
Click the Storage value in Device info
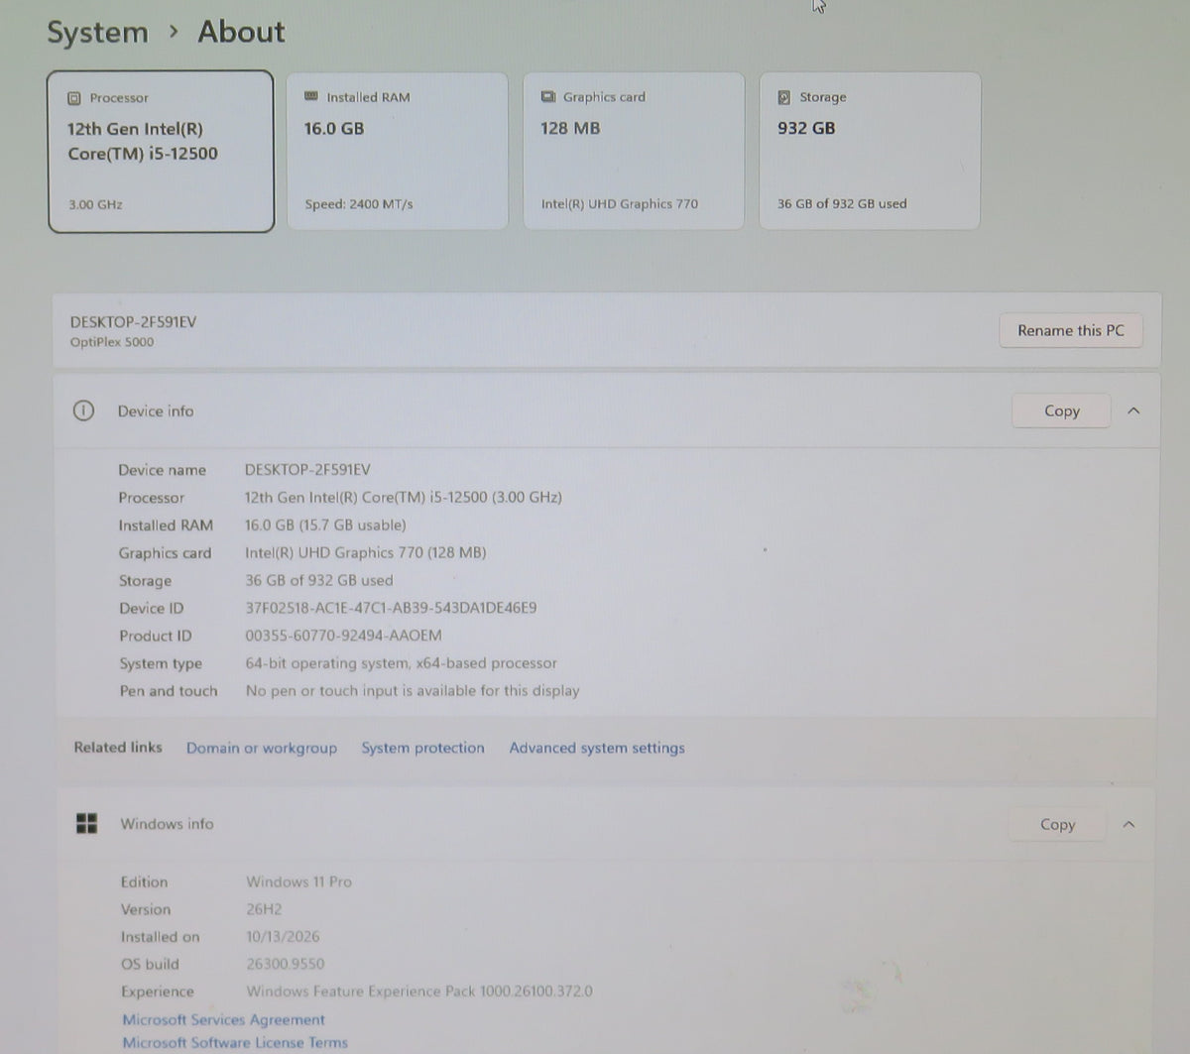pos(318,580)
